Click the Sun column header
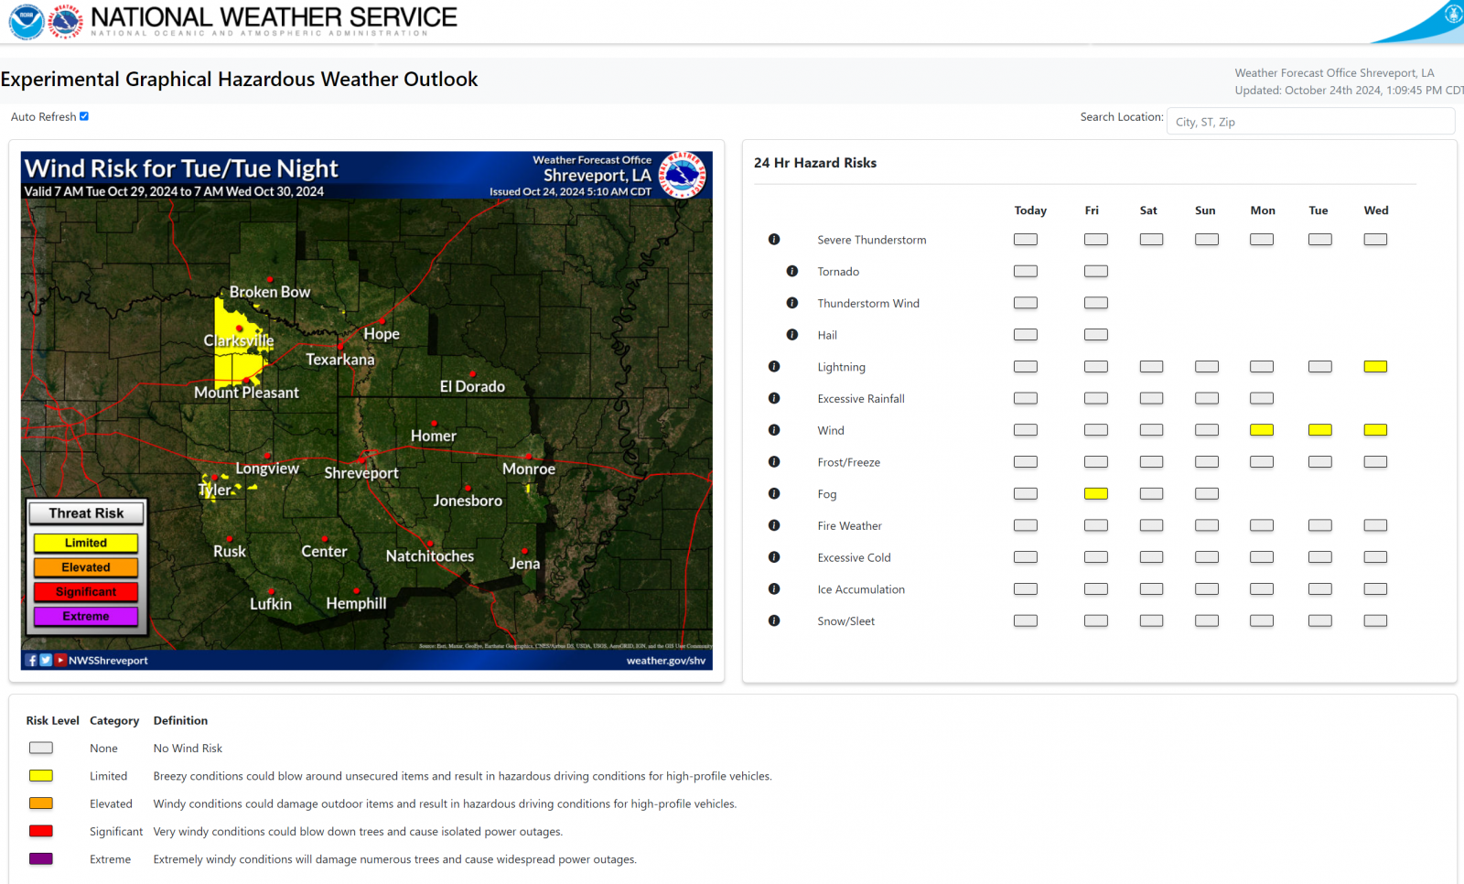This screenshot has width=1464, height=884. (x=1205, y=210)
